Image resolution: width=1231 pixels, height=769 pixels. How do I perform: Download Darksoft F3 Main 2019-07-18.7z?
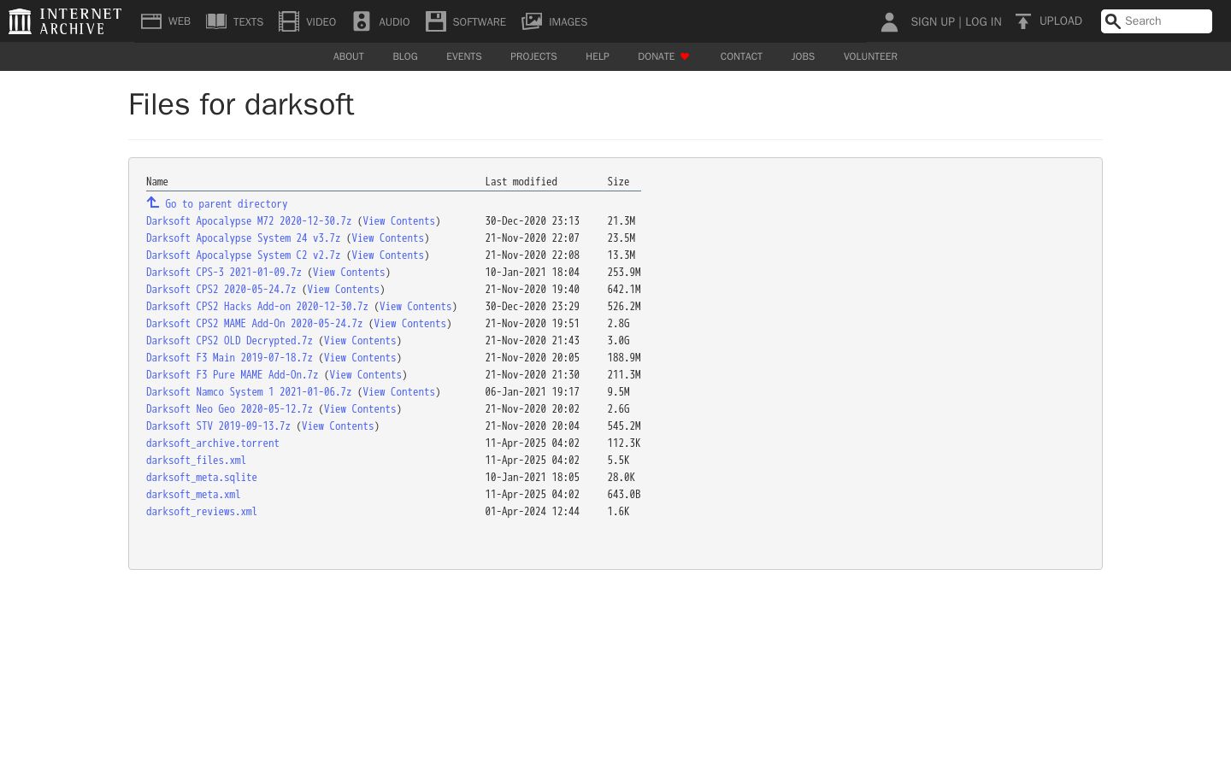(230, 358)
